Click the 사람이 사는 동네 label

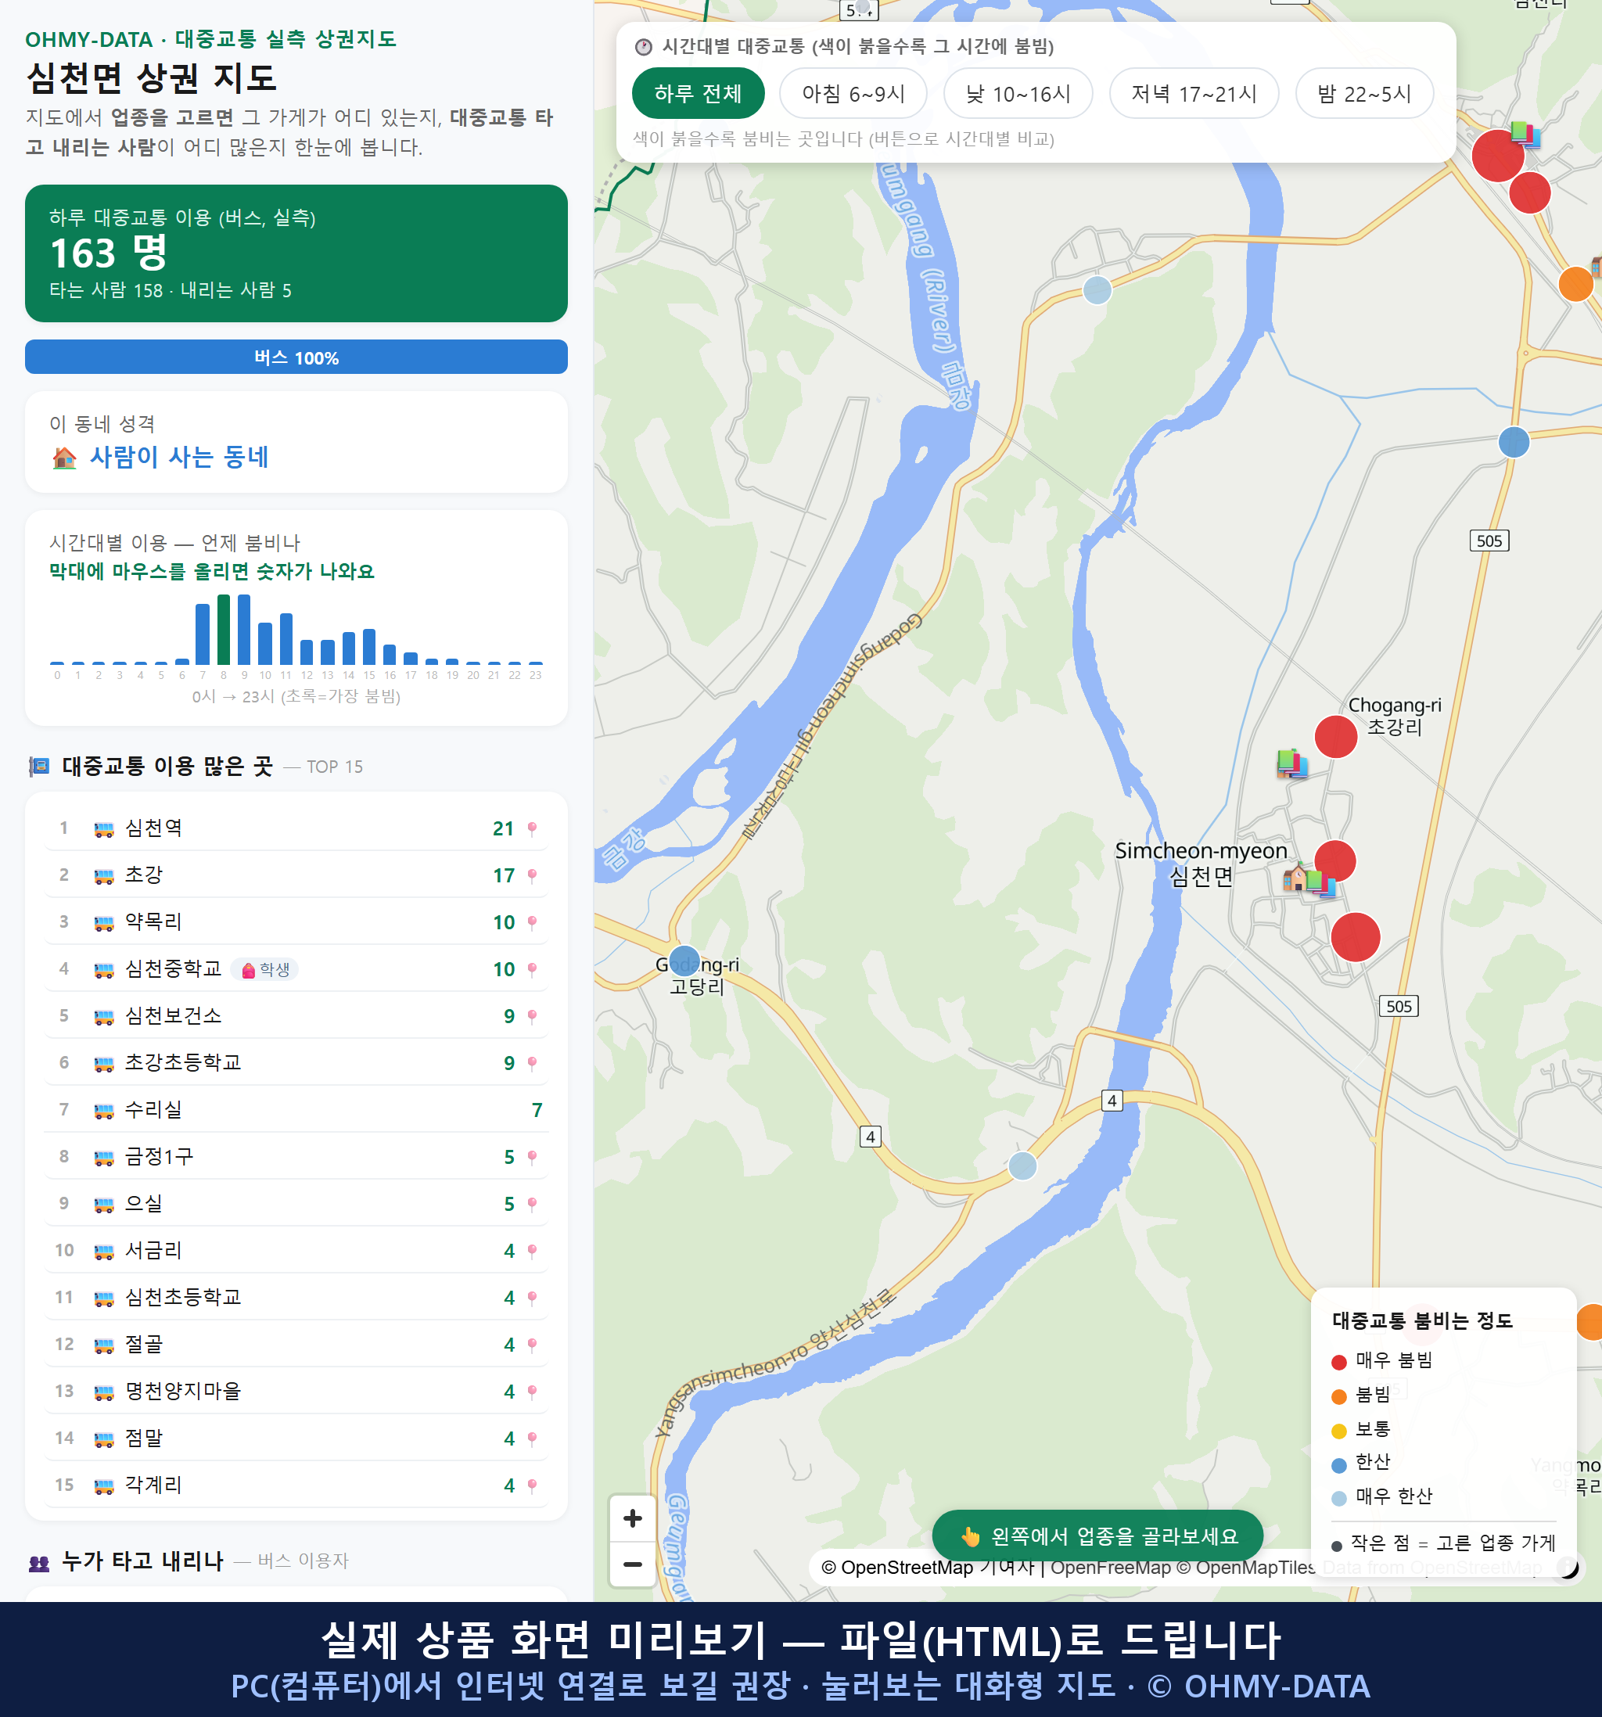(x=180, y=457)
